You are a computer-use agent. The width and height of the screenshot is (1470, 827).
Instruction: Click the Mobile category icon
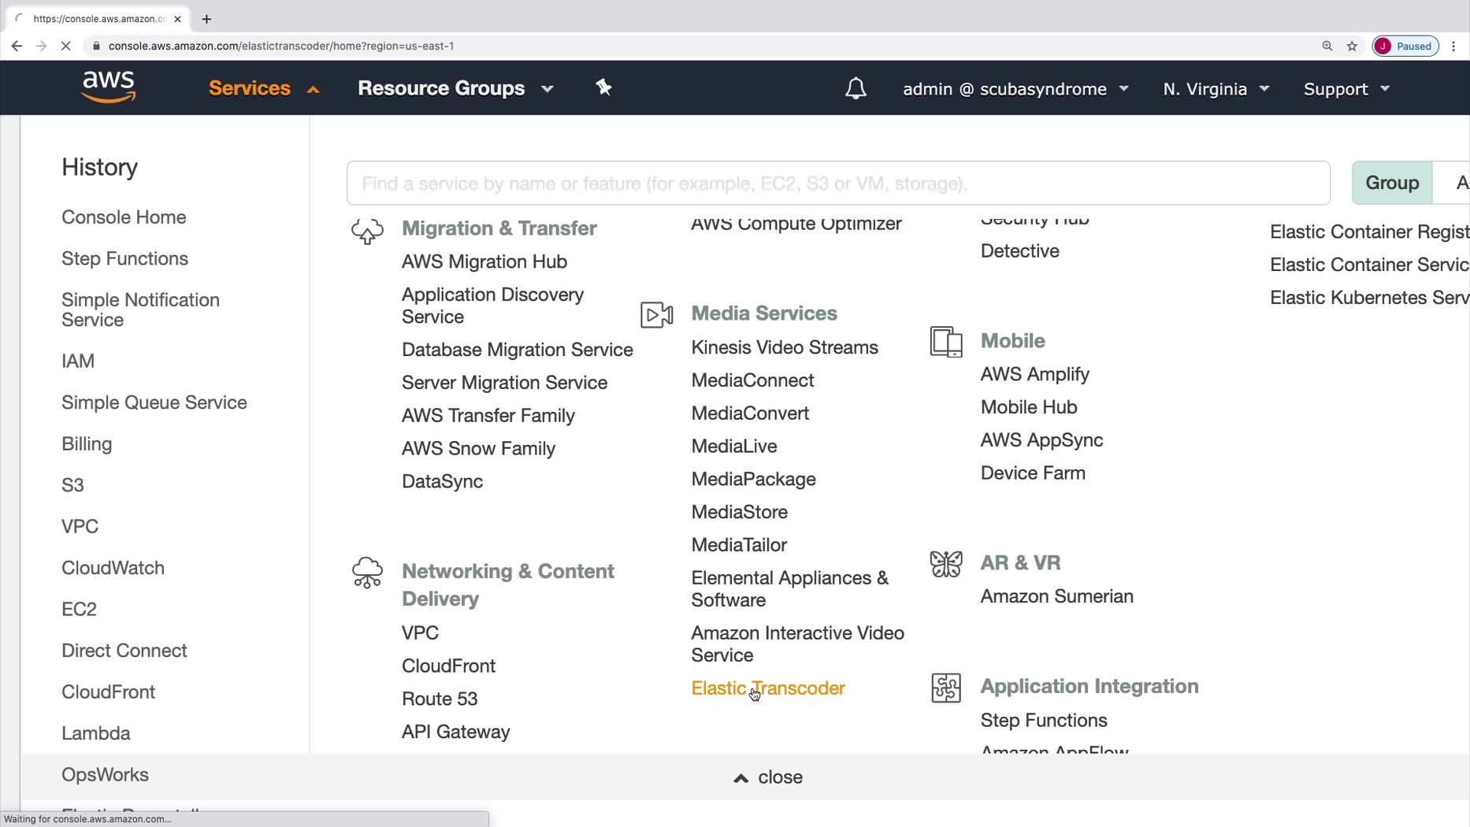945,342
